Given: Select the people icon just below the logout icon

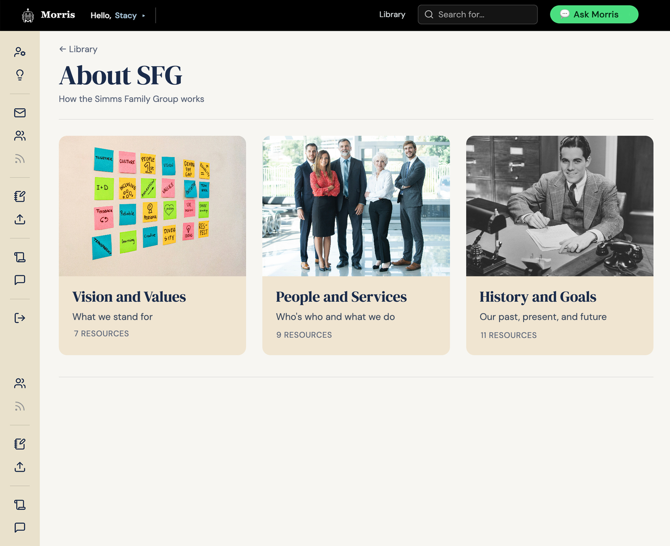Looking at the screenshot, I should click(x=20, y=383).
